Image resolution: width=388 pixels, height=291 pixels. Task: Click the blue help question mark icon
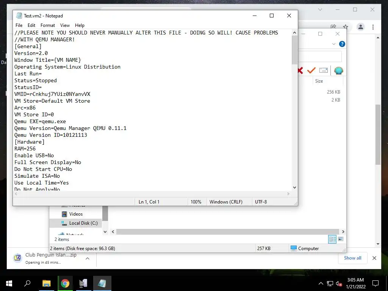pos(342,44)
